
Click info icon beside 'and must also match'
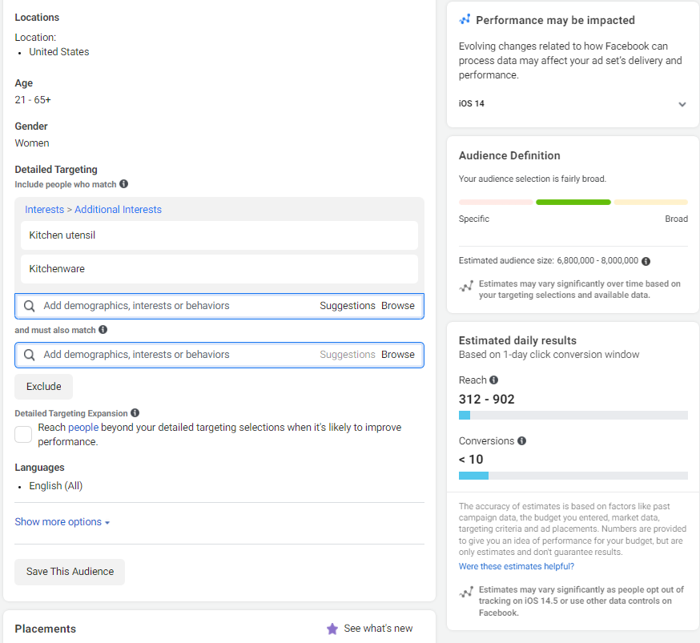click(x=103, y=330)
